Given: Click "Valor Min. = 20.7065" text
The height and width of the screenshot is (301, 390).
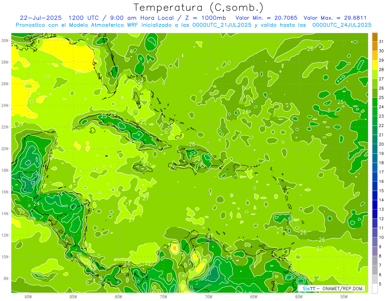Looking at the screenshot, I should [266, 18].
